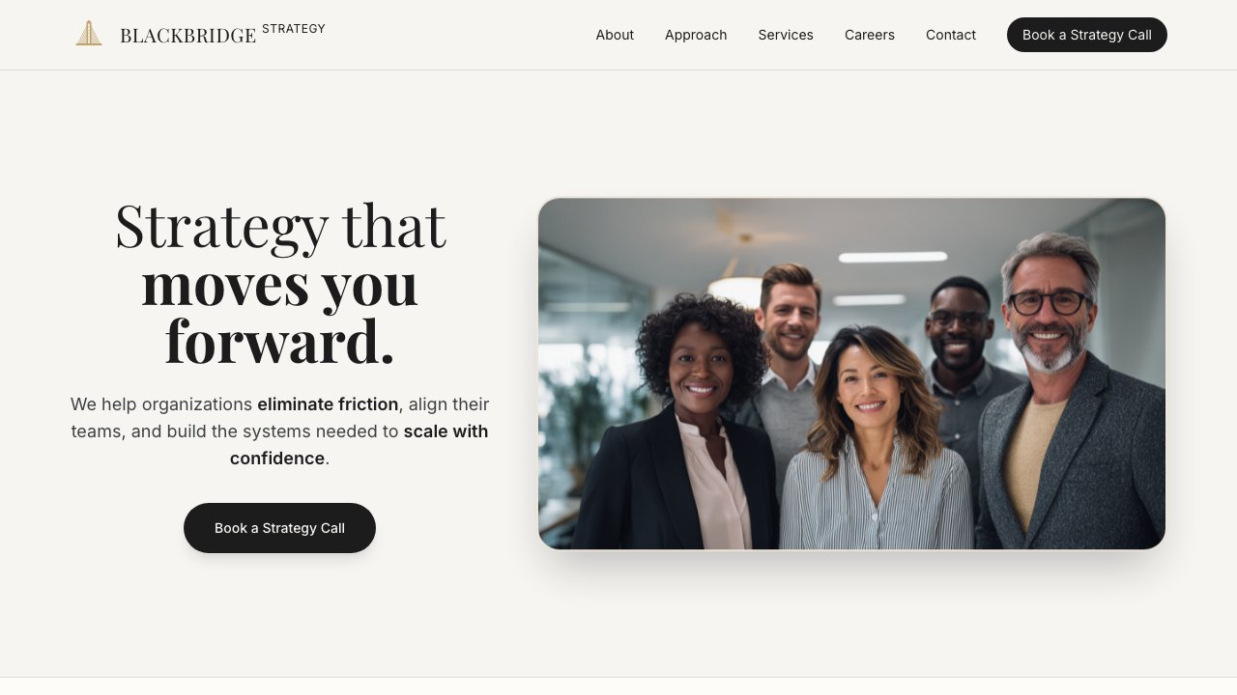
Task: Go to the Approach page
Action: pyautogui.click(x=696, y=35)
